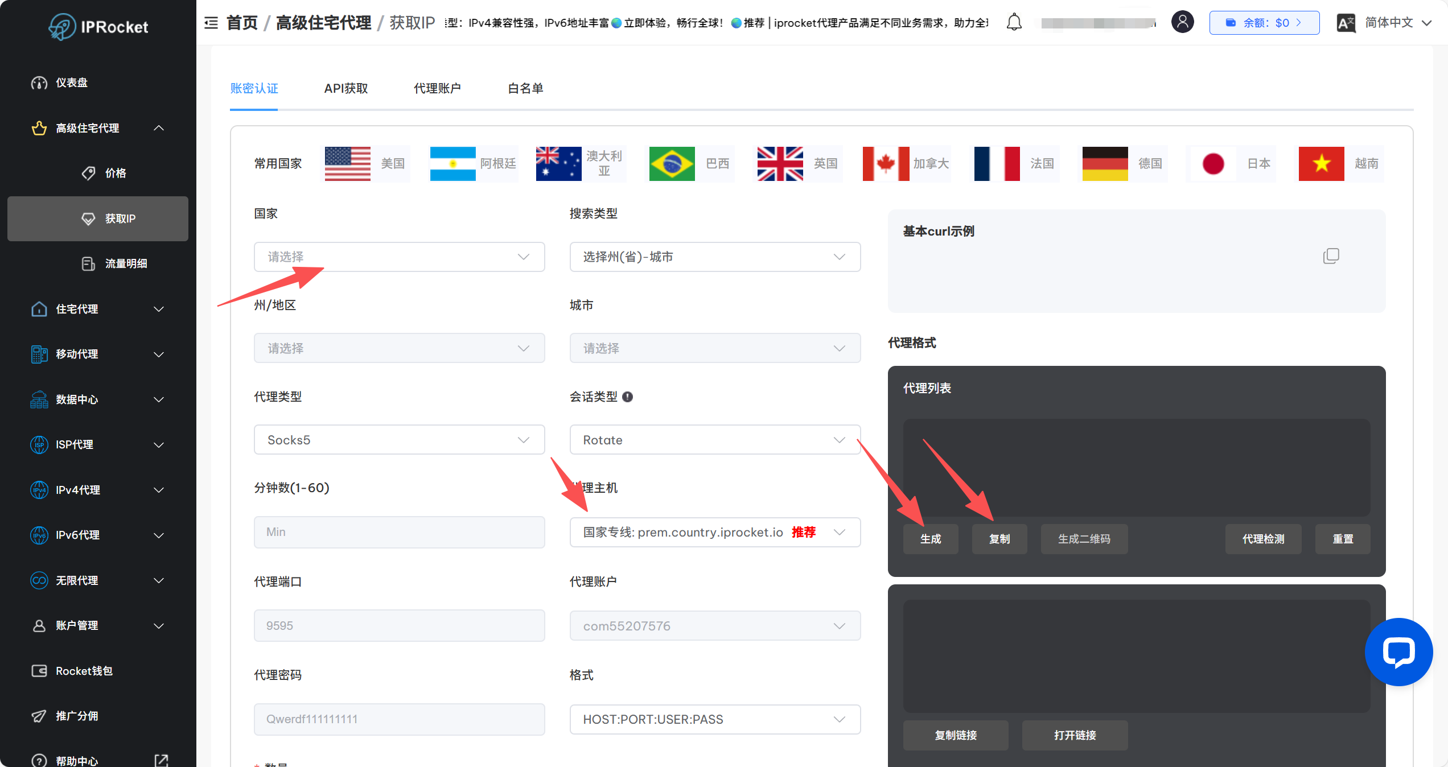Open the Rotate session type dropdown
Screen dimensions: 1448x767
(x=715, y=440)
